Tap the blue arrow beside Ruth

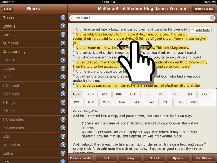(x=63, y=77)
